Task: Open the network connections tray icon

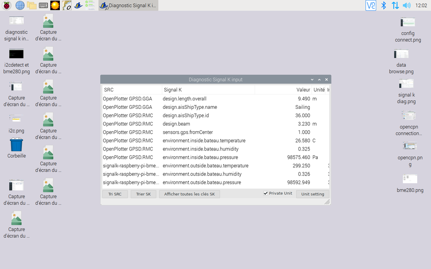Action: (x=395, y=5)
